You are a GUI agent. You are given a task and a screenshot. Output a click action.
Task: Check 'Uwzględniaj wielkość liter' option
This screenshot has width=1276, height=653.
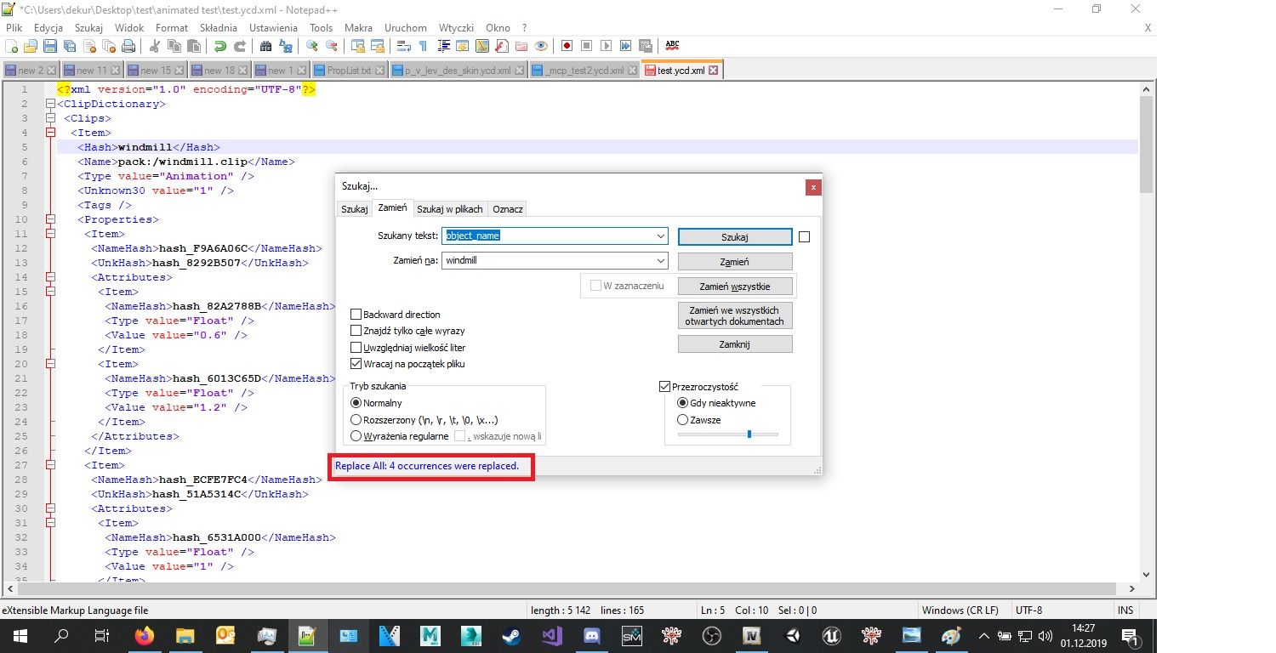tap(356, 348)
